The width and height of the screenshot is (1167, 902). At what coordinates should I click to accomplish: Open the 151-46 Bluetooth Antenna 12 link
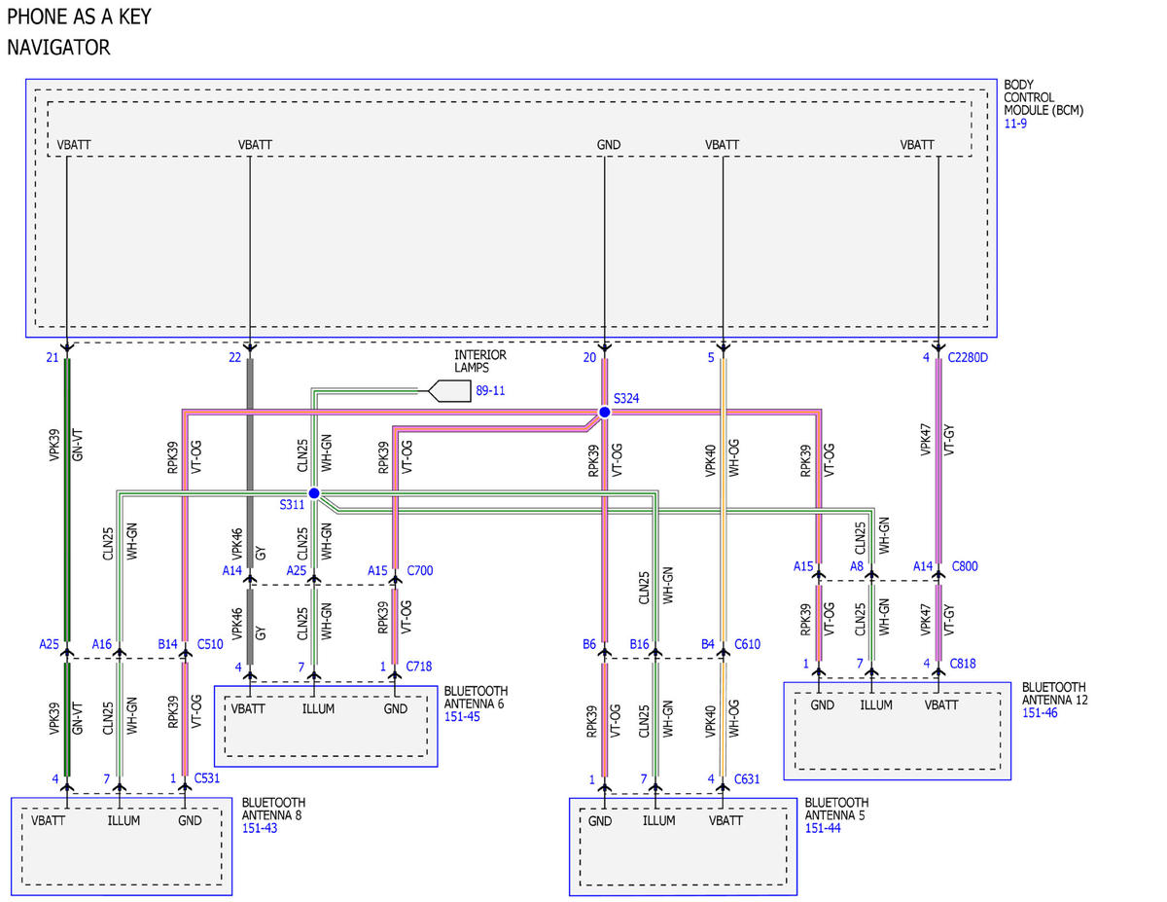[x=1042, y=713]
